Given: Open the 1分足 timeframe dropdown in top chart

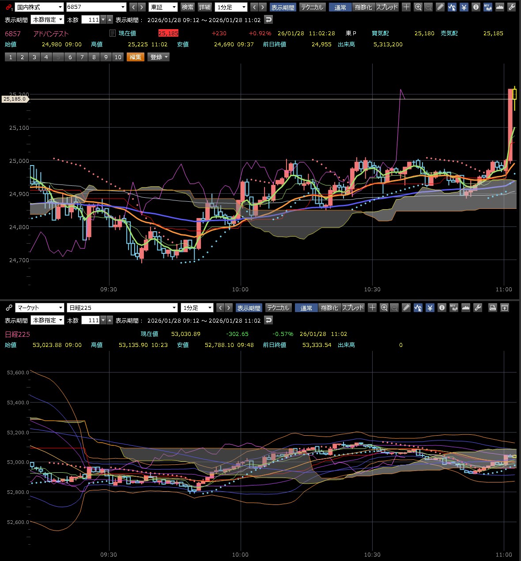Looking at the screenshot, I should pos(231,7).
